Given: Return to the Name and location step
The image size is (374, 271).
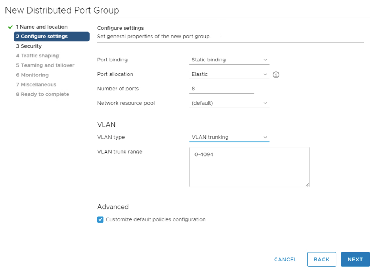Looking at the screenshot, I should 42,27.
